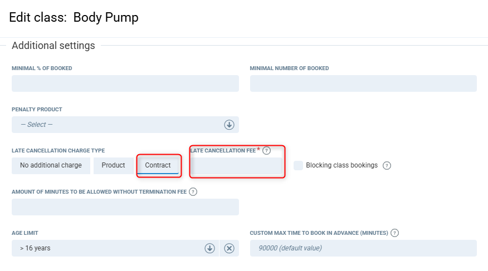488x271 pixels.
Task: Open the Age Limit field showing > 16 years
Action: coord(106,248)
